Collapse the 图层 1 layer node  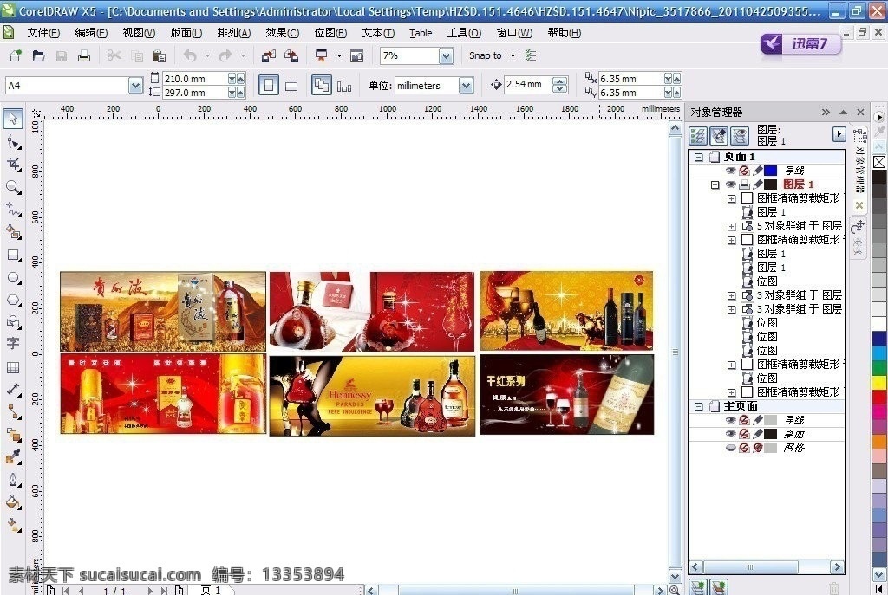[x=715, y=184]
